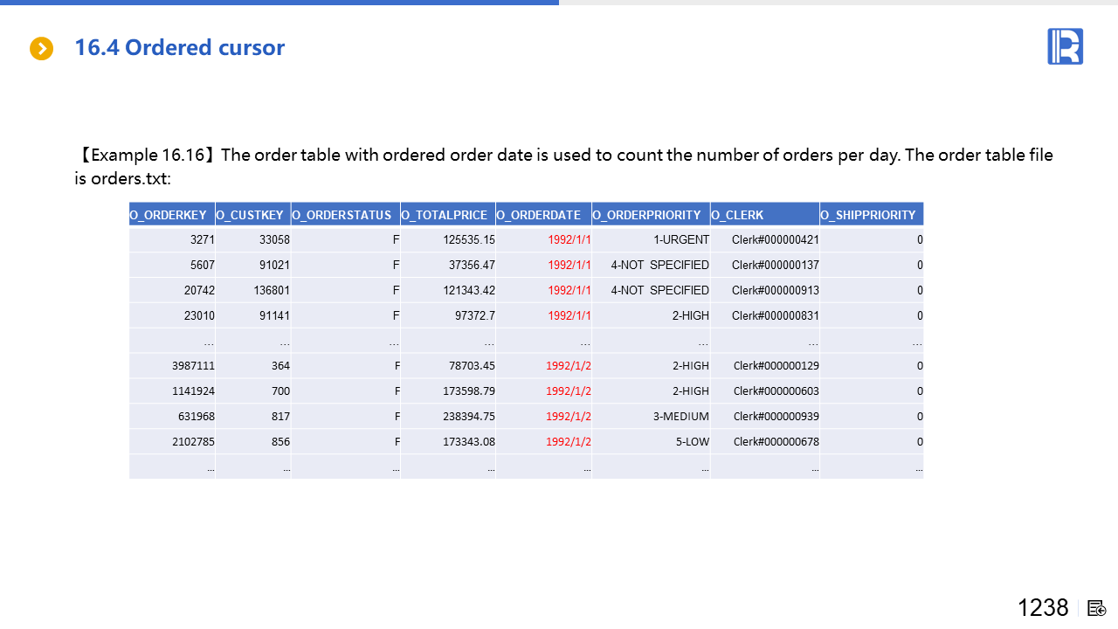
Task: Select the O_ORDERSTATUS column header
Action: pyautogui.click(x=344, y=215)
